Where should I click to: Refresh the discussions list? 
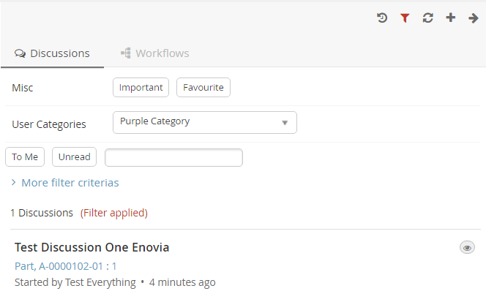pyautogui.click(x=428, y=18)
